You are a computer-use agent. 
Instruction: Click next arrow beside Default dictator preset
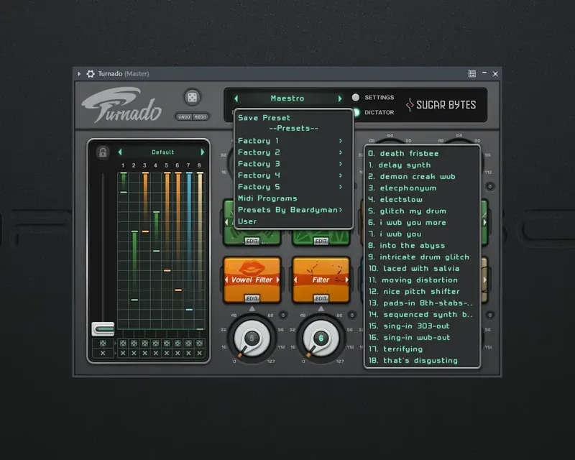point(202,152)
